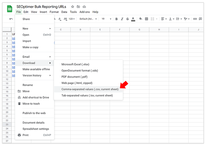Open the Add-ons menu
Viewport: 206px width, 146px height.
[84, 12]
